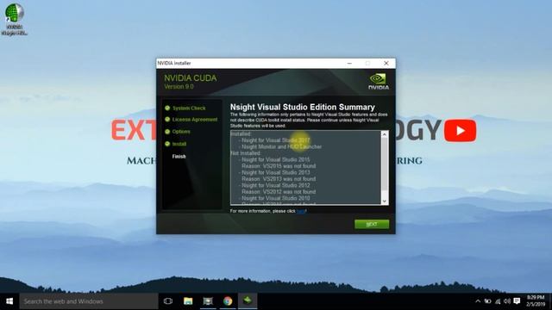Click the 'Search the web and Windows' box
The height and width of the screenshot is (310, 552).
89,301
